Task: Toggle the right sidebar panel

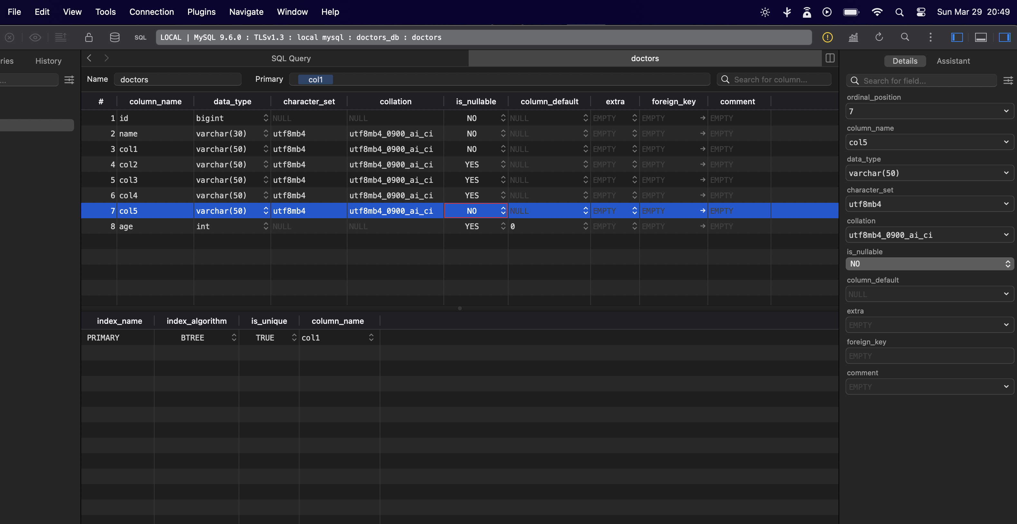Action: [1004, 37]
